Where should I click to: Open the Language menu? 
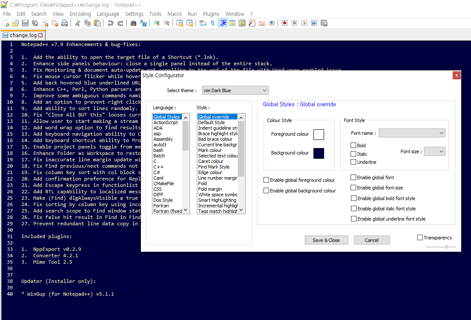pyautogui.click(x=108, y=14)
